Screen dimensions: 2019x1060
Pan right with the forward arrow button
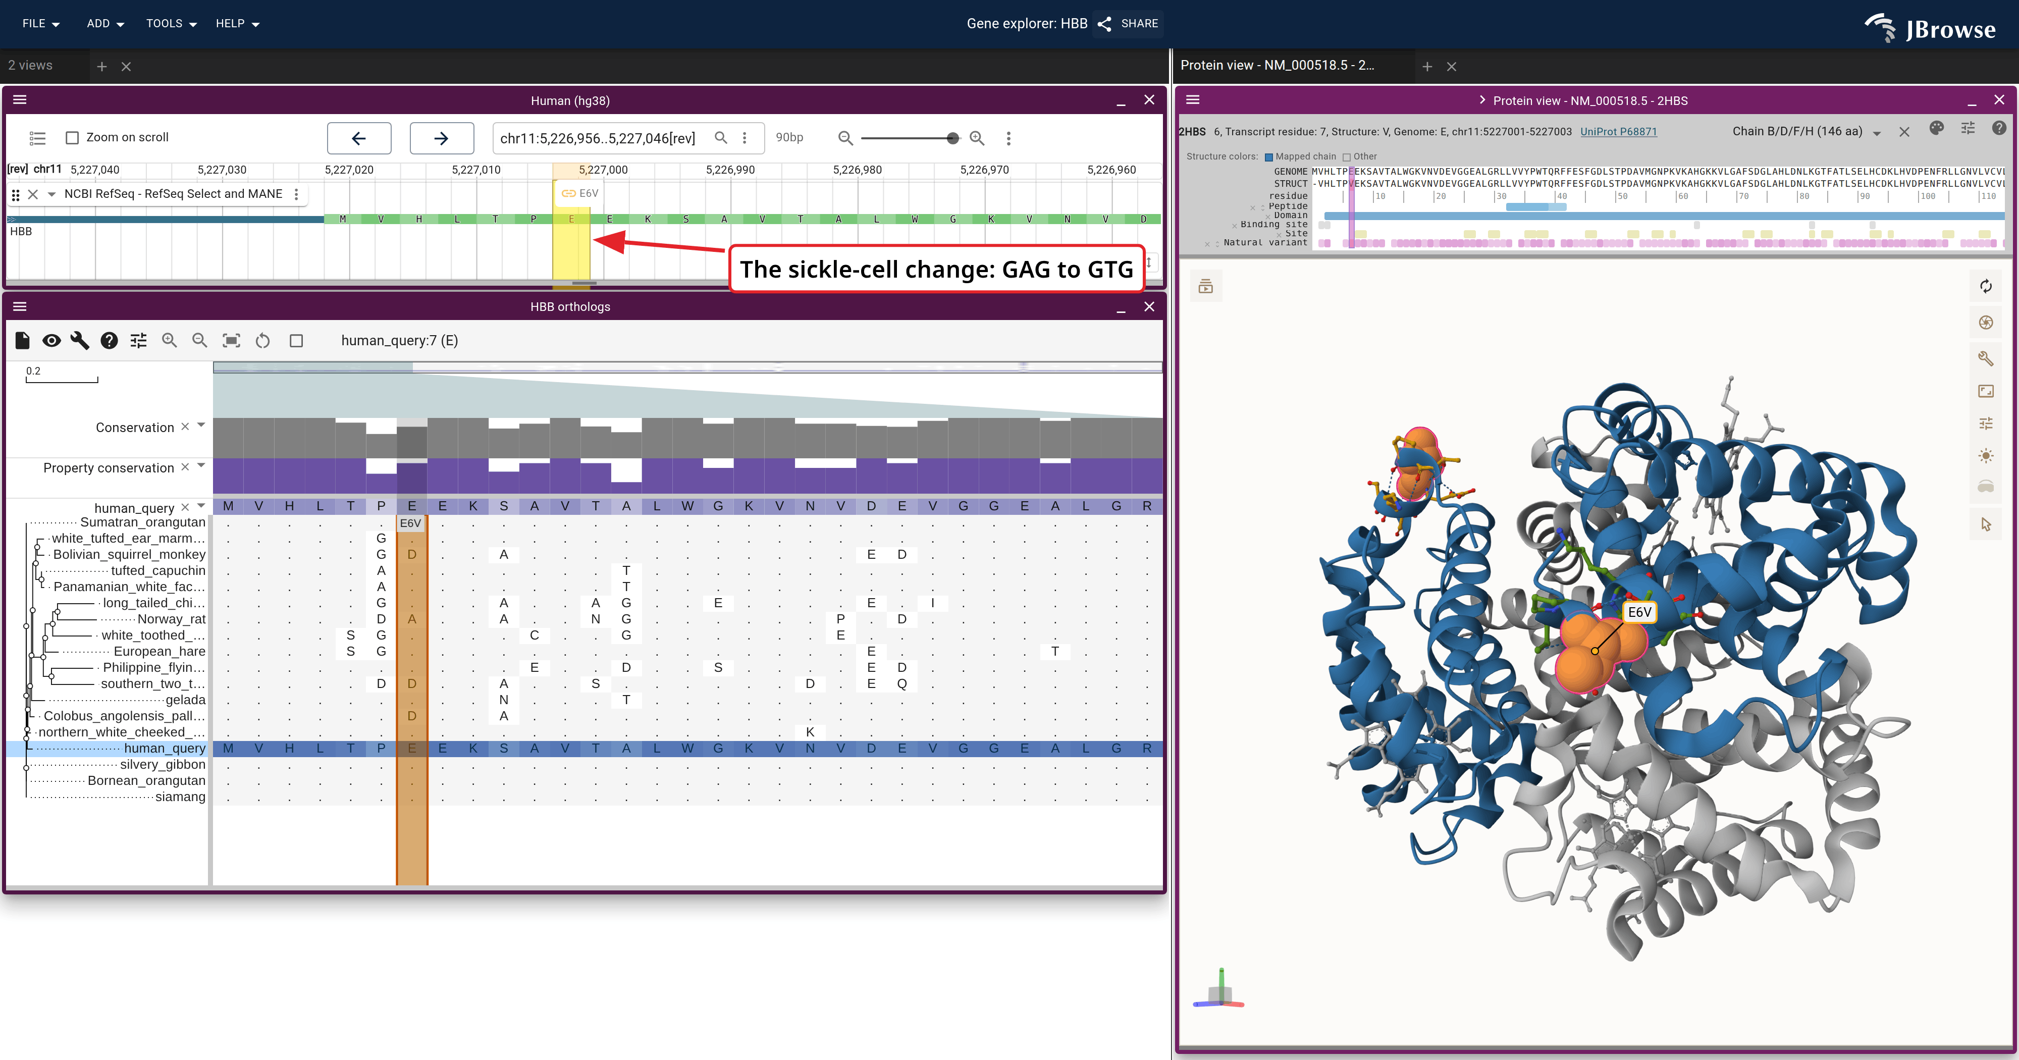click(x=441, y=138)
